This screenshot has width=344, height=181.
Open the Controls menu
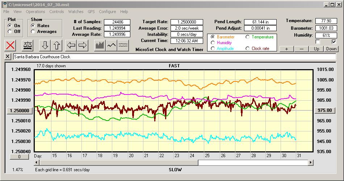coord(56,12)
